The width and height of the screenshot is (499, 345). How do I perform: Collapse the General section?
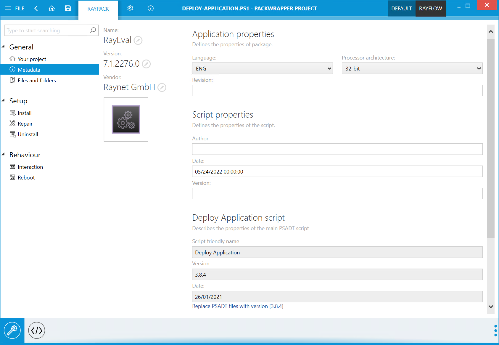[x=3, y=46]
